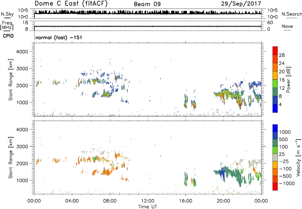The height and width of the screenshot is (209, 302).
Task: Click the "500" label on Velocity colorbar
Action: (284, 140)
